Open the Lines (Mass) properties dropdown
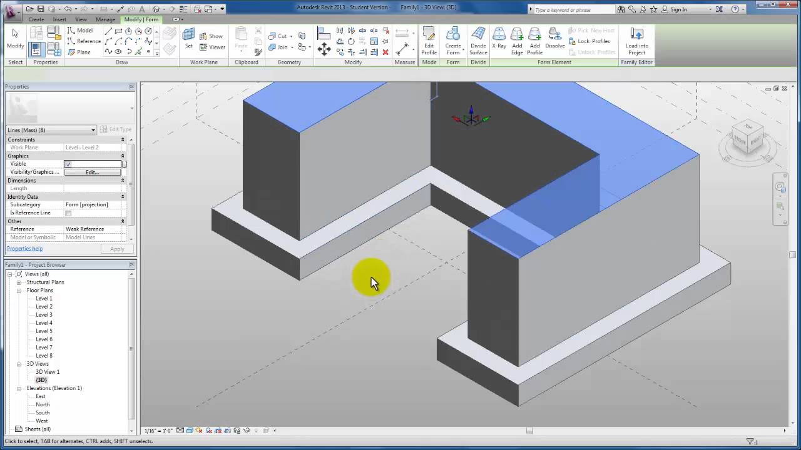Screen dimensions: 801x450 [93, 130]
